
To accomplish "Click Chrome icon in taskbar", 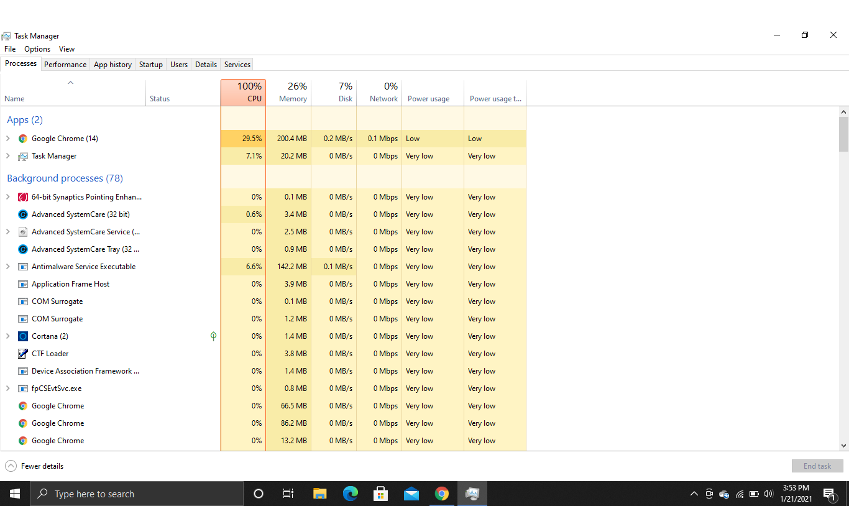I will tap(442, 494).
